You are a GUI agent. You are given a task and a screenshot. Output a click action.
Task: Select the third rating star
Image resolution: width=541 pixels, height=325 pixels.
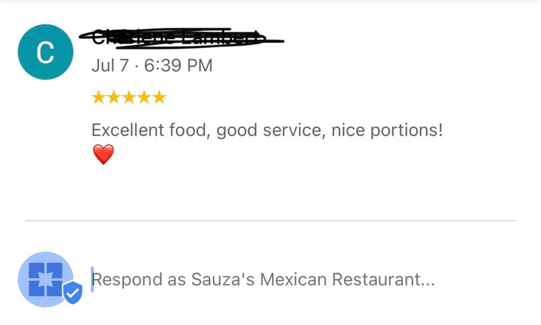[x=129, y=98]
